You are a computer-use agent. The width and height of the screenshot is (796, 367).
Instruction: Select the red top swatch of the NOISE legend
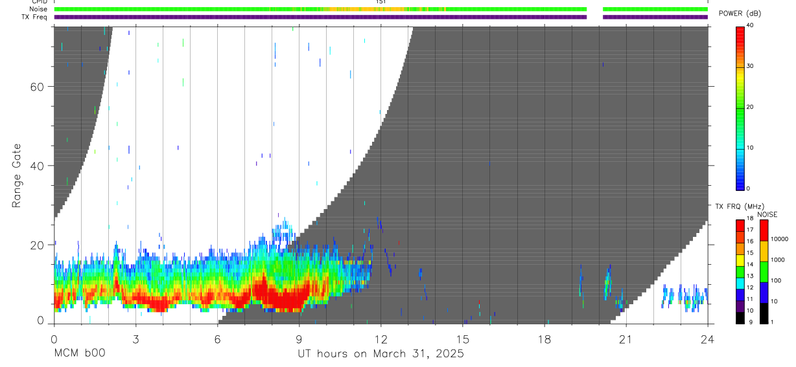click(x=764, y=230)
